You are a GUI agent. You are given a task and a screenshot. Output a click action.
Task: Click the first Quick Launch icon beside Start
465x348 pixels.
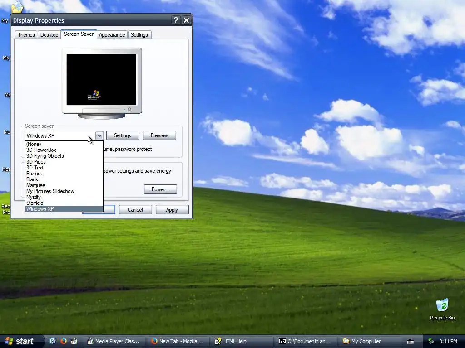tap(53, 341)
